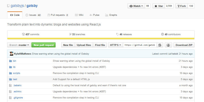Expand the HTTPS protocol dropdown
Viewport: 204px width, 102px height.
(x=116, y=45)
